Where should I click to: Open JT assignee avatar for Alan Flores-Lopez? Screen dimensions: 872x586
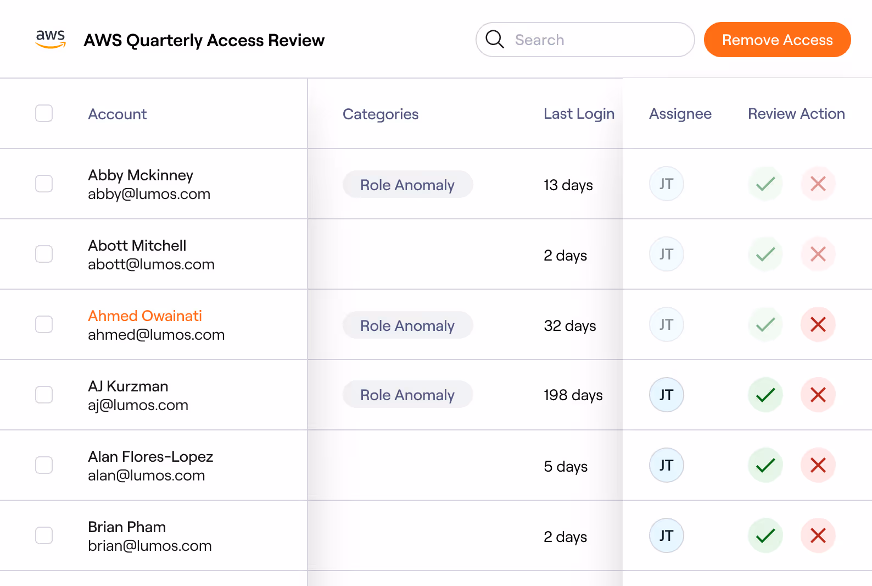click(667, 465)
